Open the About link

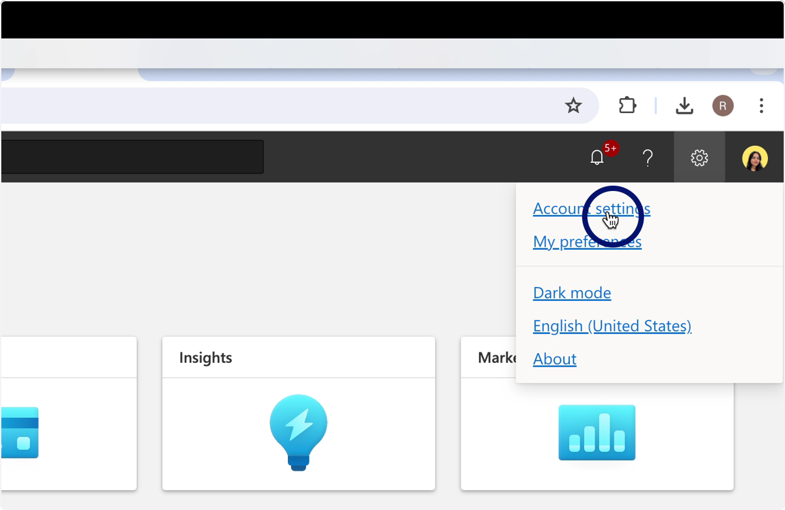pyautogui.click(x=555, y=358)
